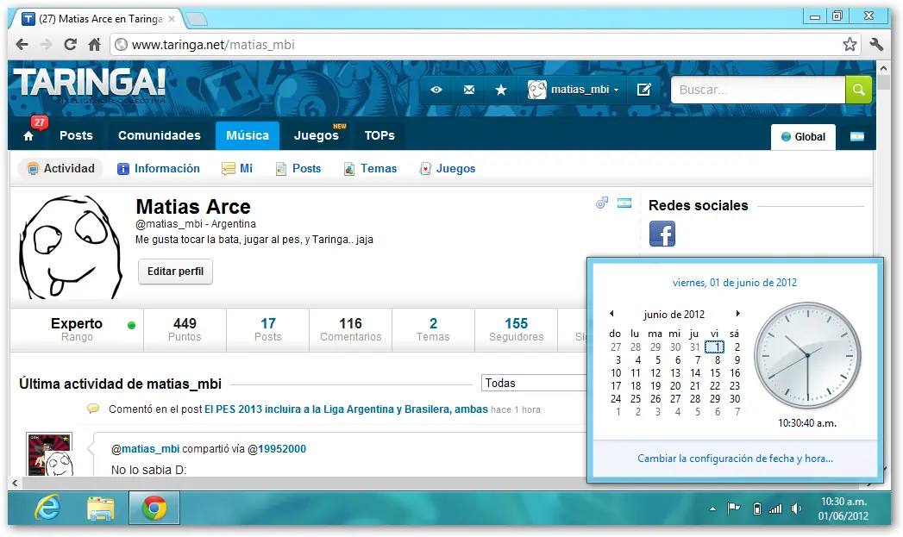Click the Editar perfil button
The width and height of the screenshot is (903, 537).
tap(175, 272)
